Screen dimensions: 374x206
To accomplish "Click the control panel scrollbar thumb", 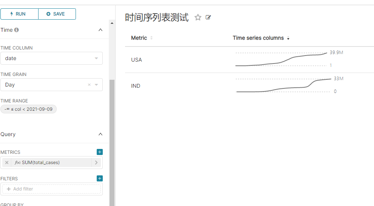I will point(112,142).
